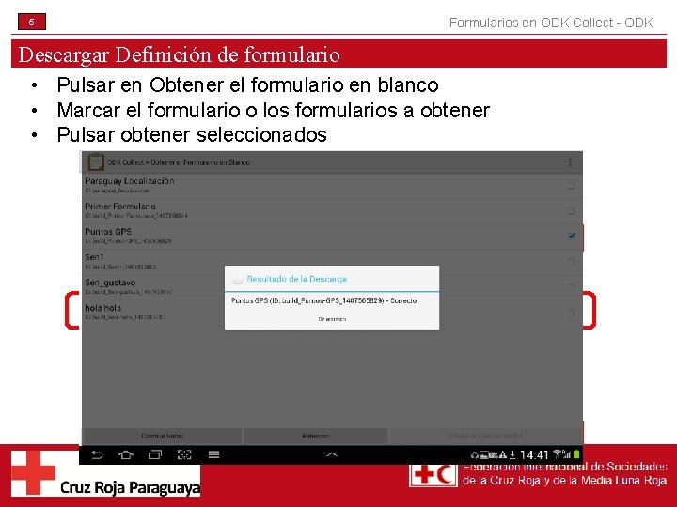677x507 pixels.
Task: Click the ODK Collect > Obtener el Formulario breadcrumb
Action: (179, 162)
